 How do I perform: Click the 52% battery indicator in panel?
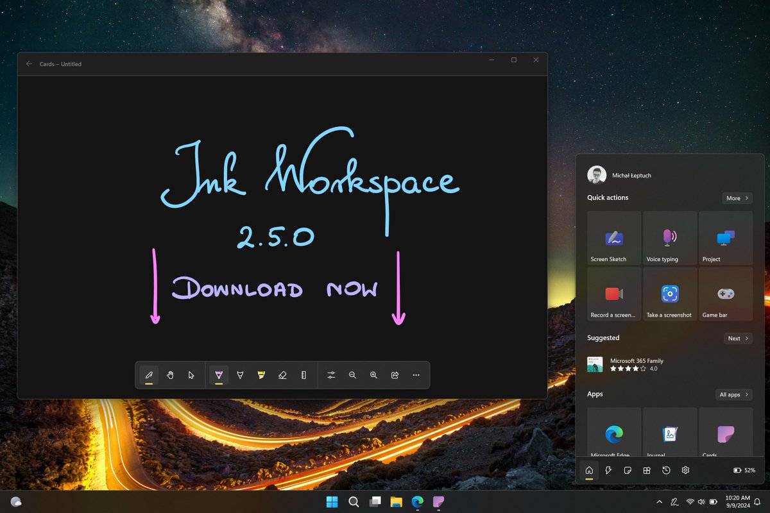click(744, 471)
